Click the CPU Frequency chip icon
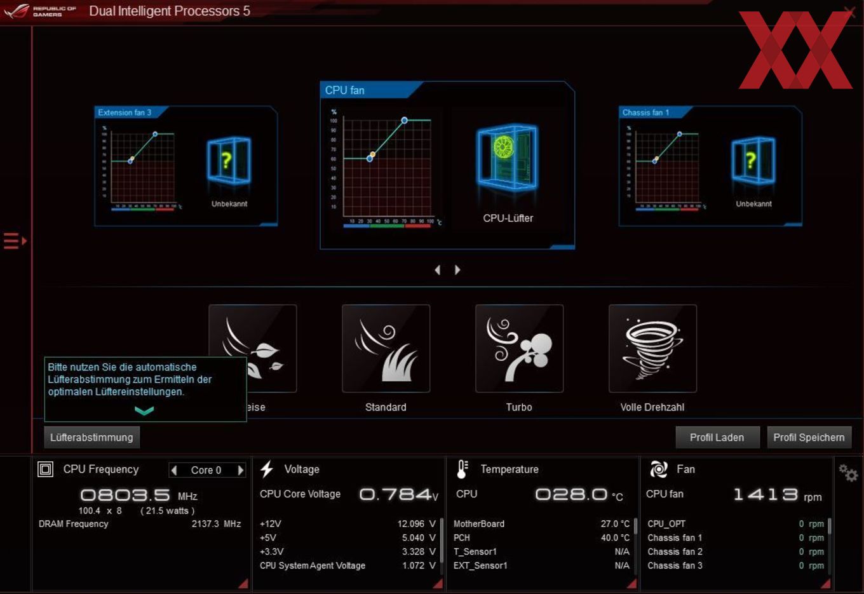Screen dimensions: 864x594 pyautogui.click(x=46, y=469)
